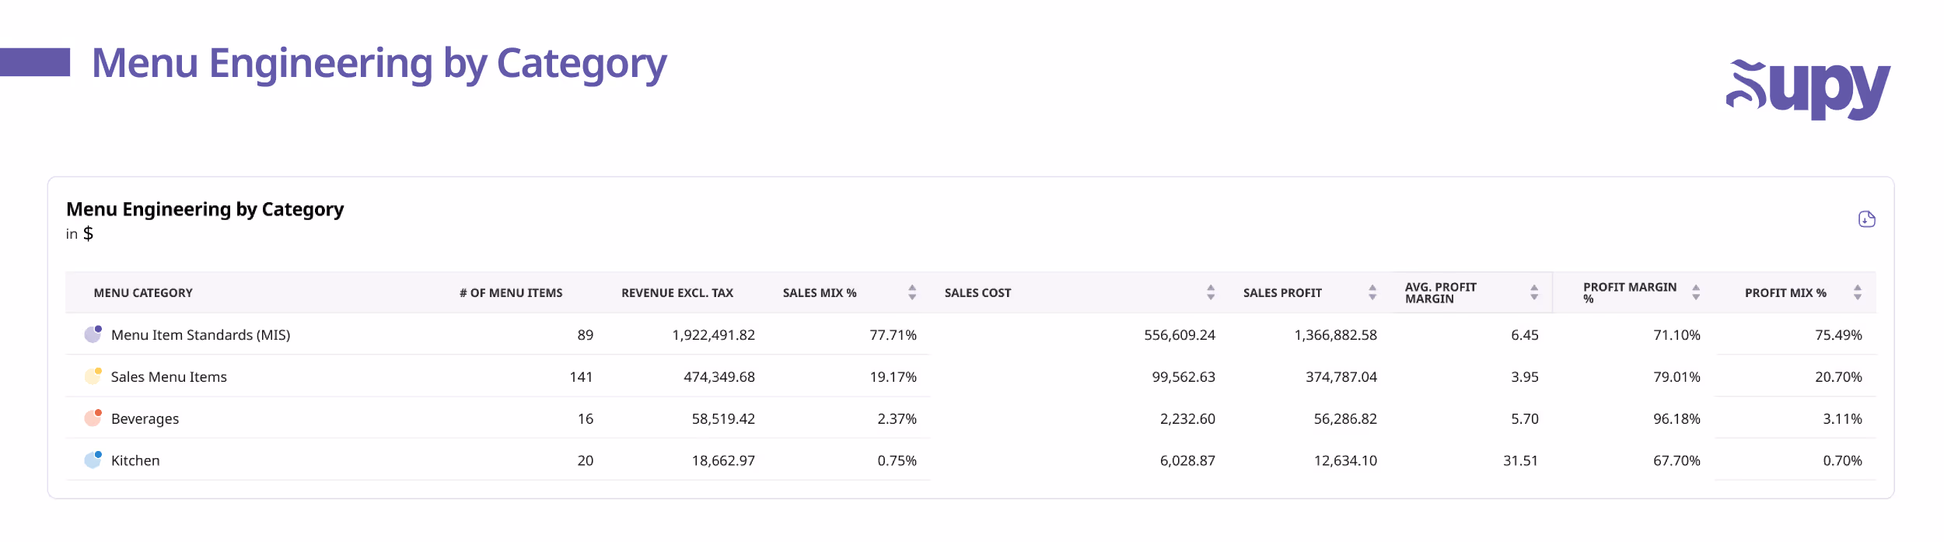Click the # of Menu Items header
1944x542 pixels.
pyautogui.click(x=511, y=293)
